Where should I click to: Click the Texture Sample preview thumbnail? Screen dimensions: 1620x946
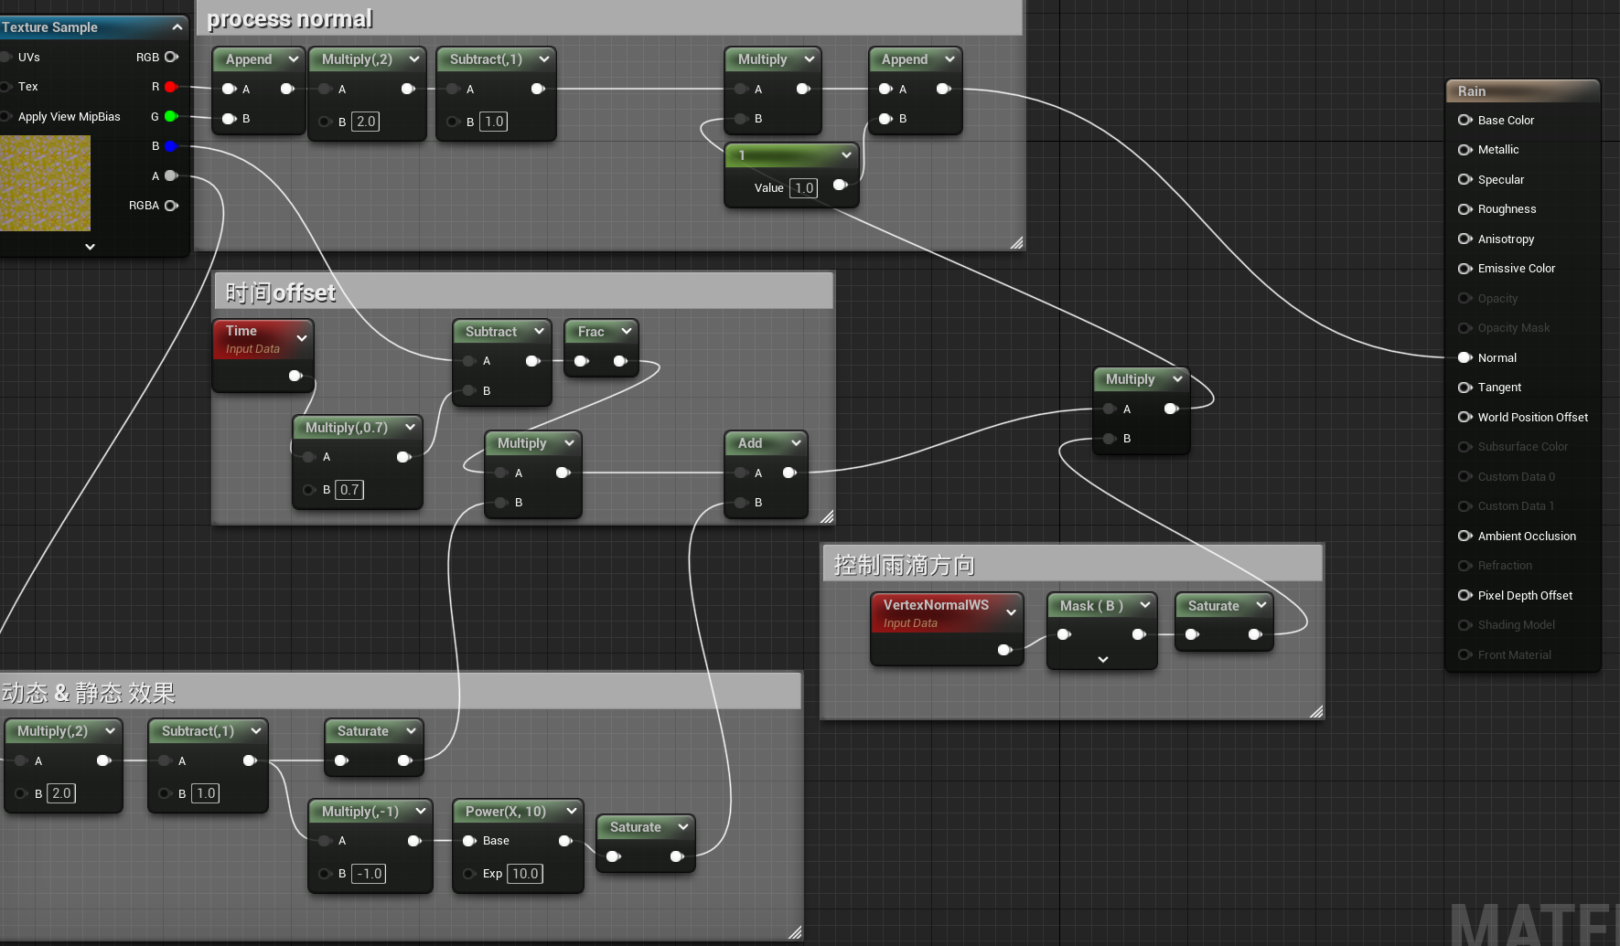tap(45, 183)
